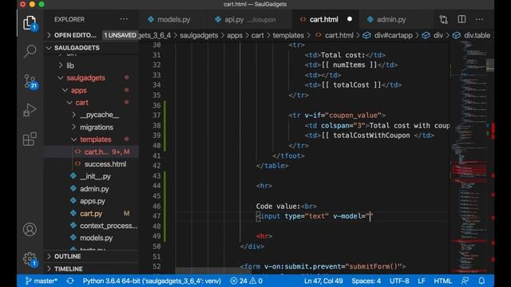Open models.py in the file tree

coord(96,238)
